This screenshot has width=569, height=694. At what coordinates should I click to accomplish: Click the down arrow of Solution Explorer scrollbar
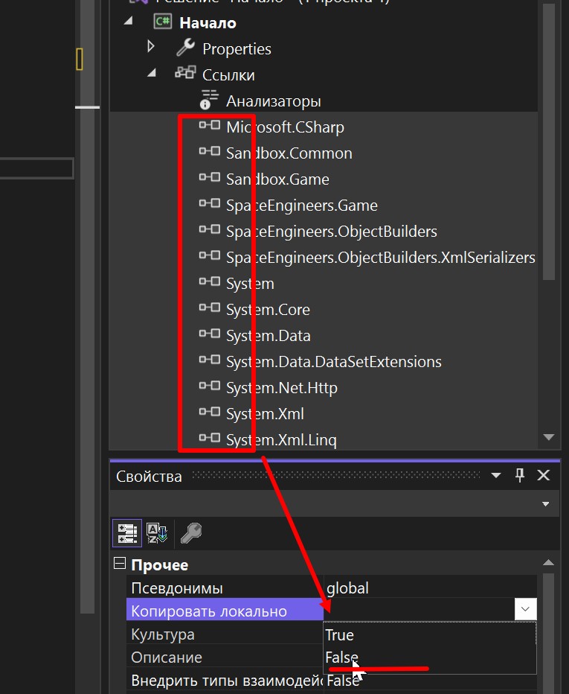click(549, 437)
